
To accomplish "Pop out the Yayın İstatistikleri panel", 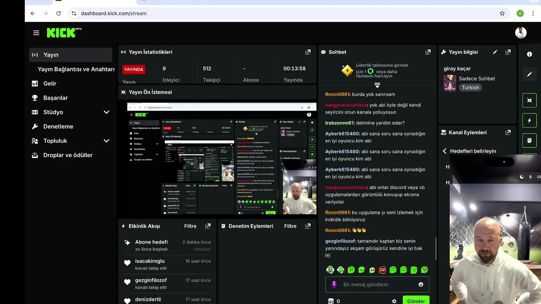I will pyautogui.click(x=308, y=52).
